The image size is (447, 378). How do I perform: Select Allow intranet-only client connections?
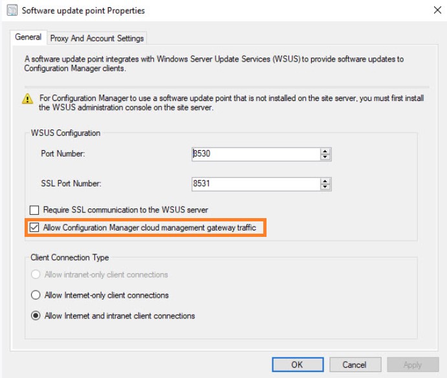[36, 274]
